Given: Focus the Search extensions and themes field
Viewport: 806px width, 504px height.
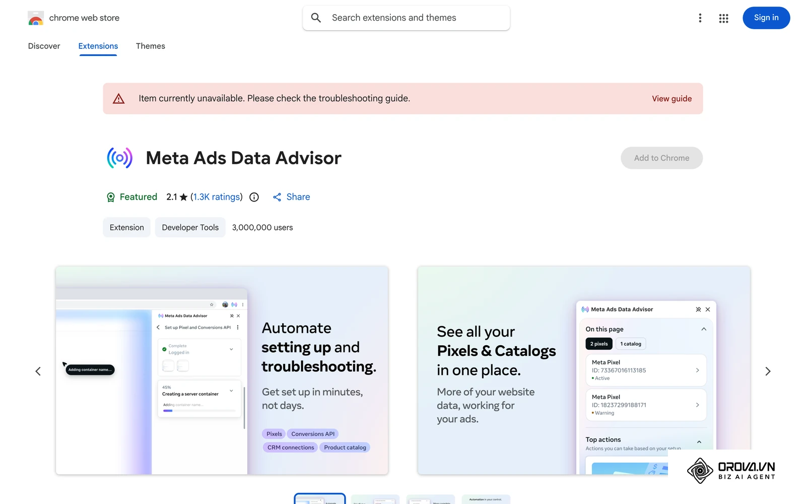Looking at the screenshot, I should click(x=406, y=18).
